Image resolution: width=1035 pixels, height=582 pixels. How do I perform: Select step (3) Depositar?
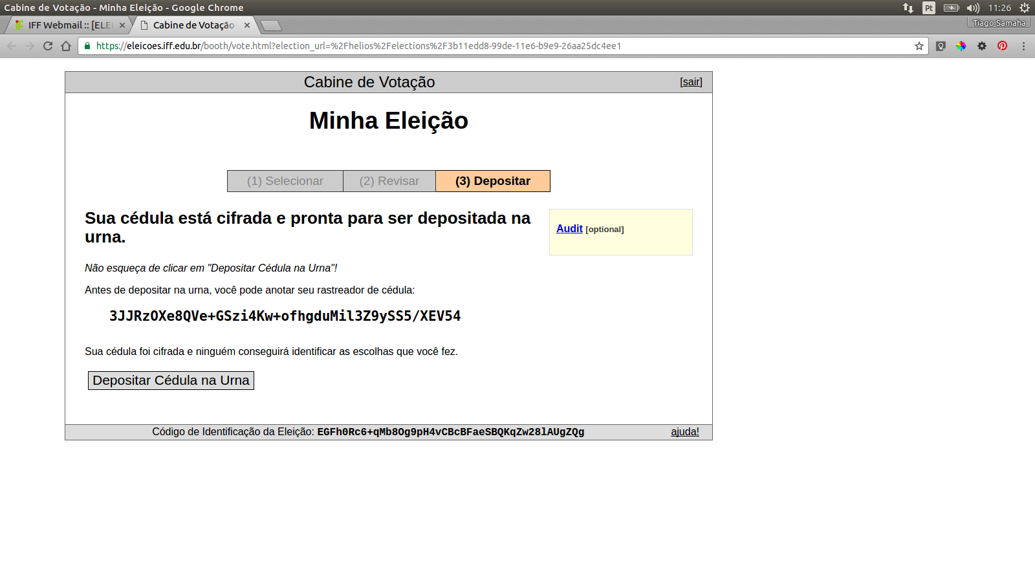[493, 181]
